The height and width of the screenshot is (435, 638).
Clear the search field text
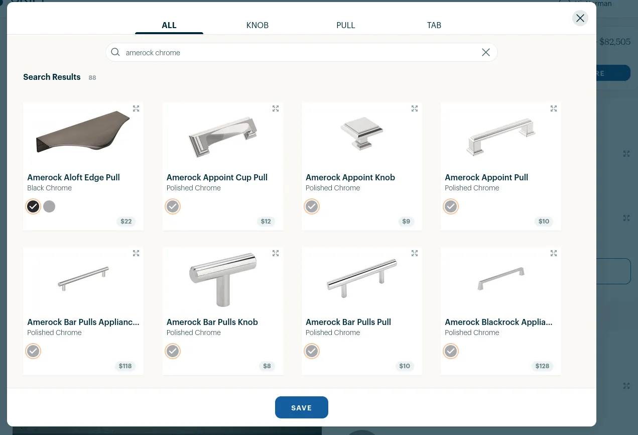click(x=486, y=52)
